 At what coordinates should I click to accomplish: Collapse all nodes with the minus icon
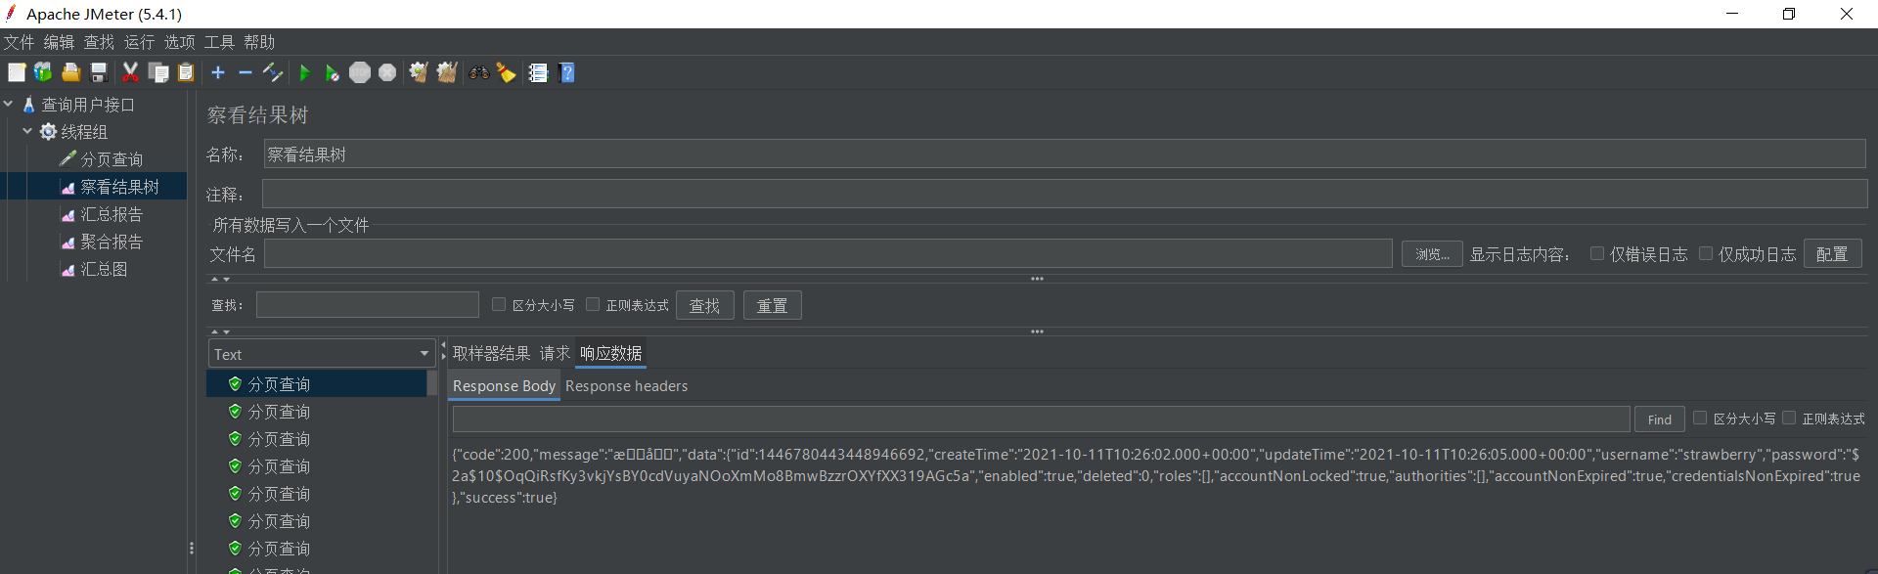click(x=246, y=72)
